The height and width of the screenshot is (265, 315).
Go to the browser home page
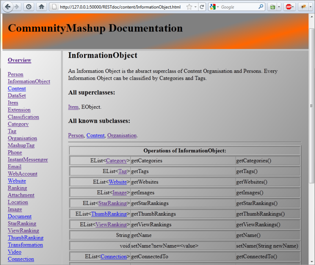[x=41, y=7]
